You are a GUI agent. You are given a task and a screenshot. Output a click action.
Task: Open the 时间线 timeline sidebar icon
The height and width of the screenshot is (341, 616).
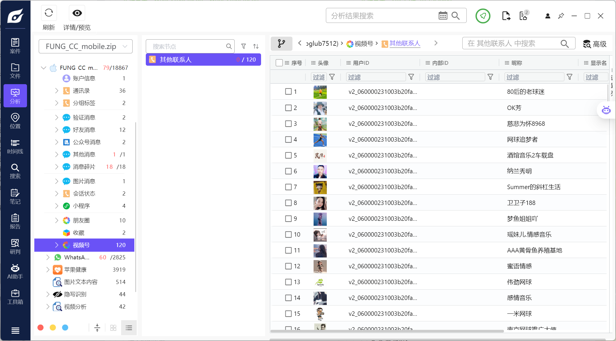pyautogui.click(x=15, y=146)
